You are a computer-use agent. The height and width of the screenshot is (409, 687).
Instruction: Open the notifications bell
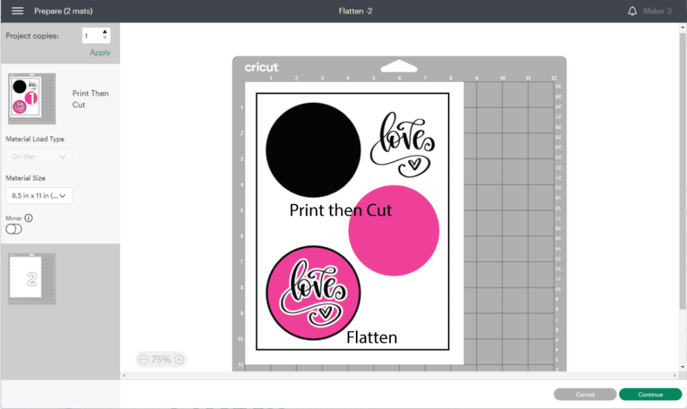click(632, 11)
